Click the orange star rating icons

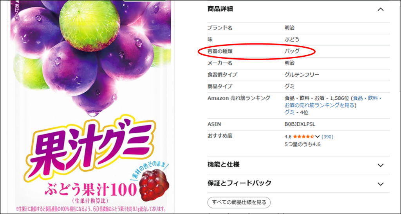pos(304,137)
